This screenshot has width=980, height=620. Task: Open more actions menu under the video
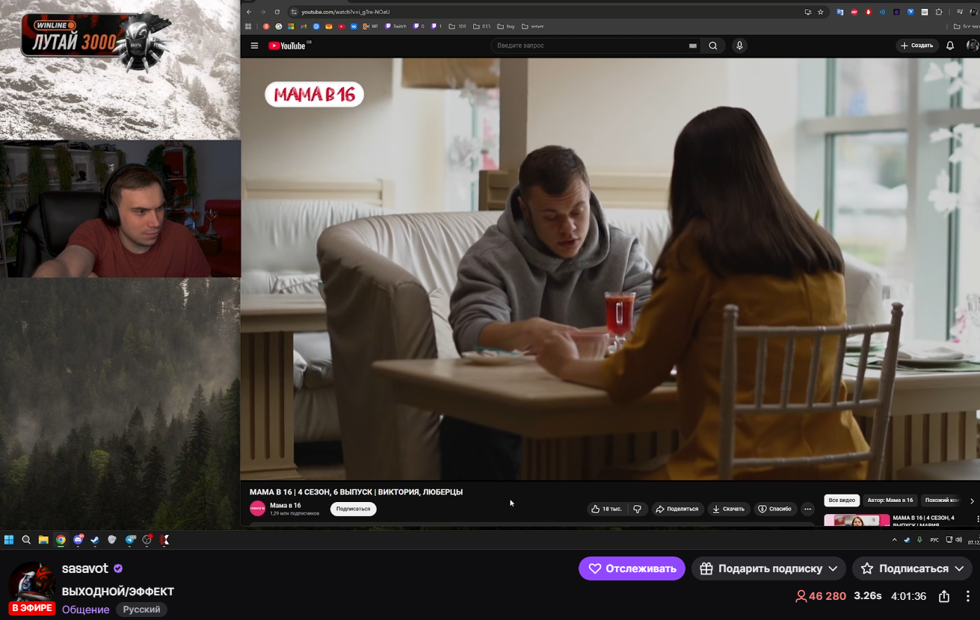(x=807, y=509)
